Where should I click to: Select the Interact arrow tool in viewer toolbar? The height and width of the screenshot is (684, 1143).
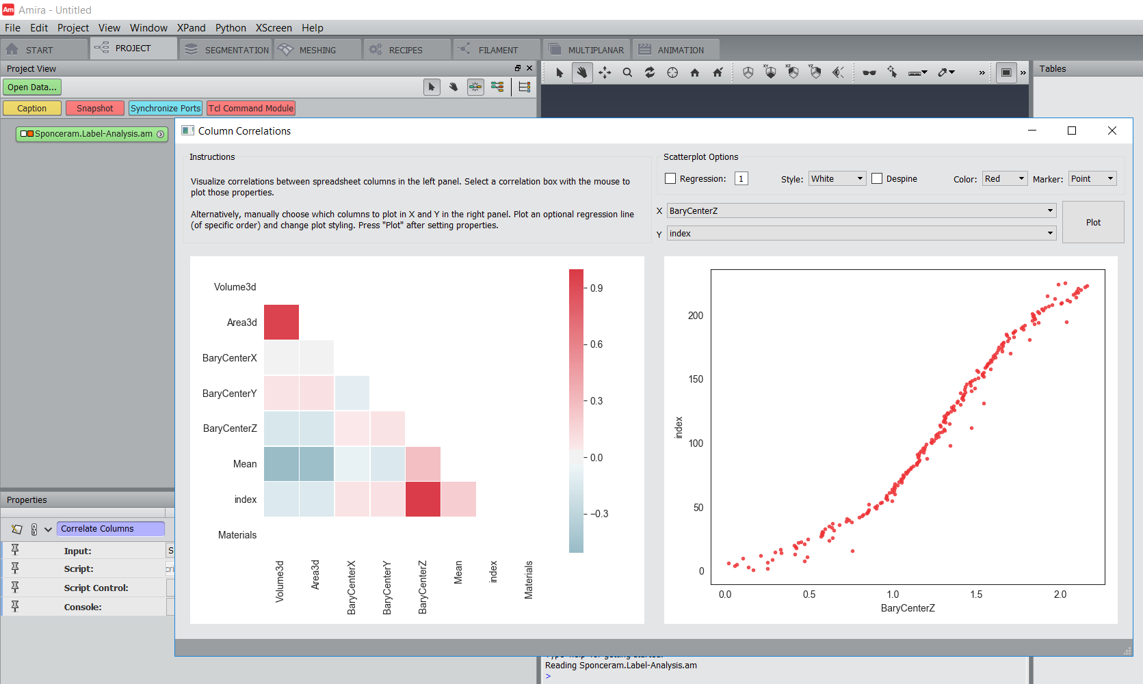pyautogui.click(x=560, y=72)
